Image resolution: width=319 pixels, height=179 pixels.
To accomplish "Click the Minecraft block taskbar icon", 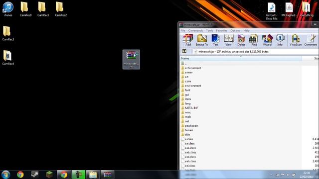I will click(49, 175).
